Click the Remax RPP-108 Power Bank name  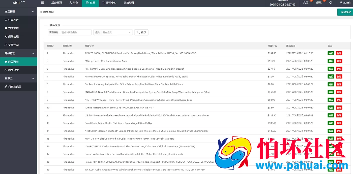click(x=150, y=162)
